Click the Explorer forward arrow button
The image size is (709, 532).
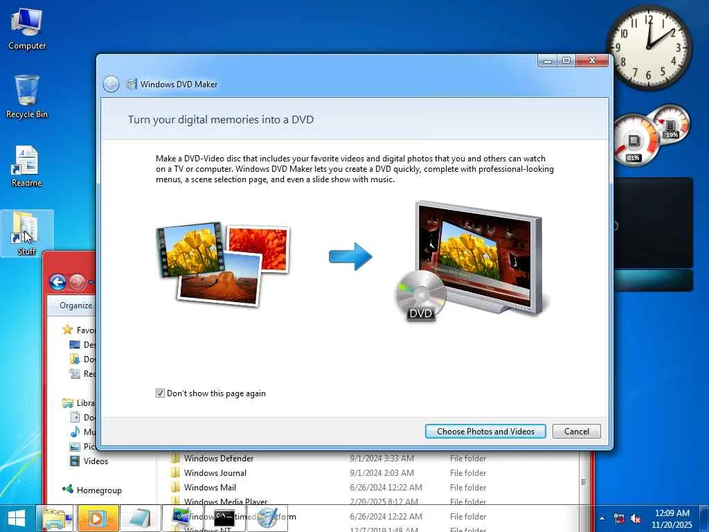point(77,283)
